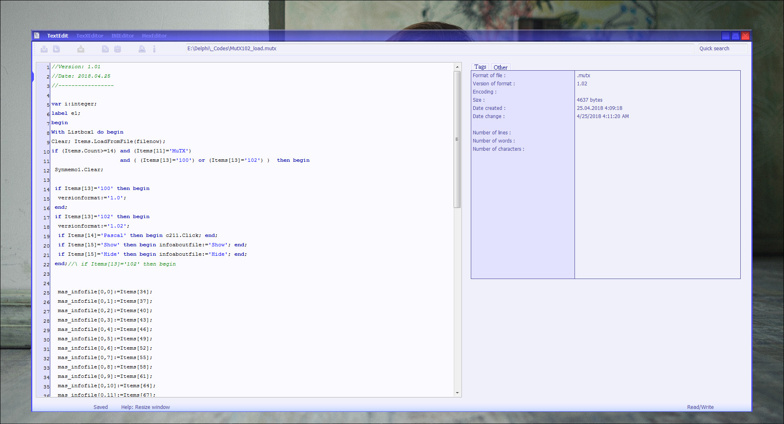This screenshot has width=784, height=424.
Task: Select the Other tab in side panel
Action: [501, 67]
